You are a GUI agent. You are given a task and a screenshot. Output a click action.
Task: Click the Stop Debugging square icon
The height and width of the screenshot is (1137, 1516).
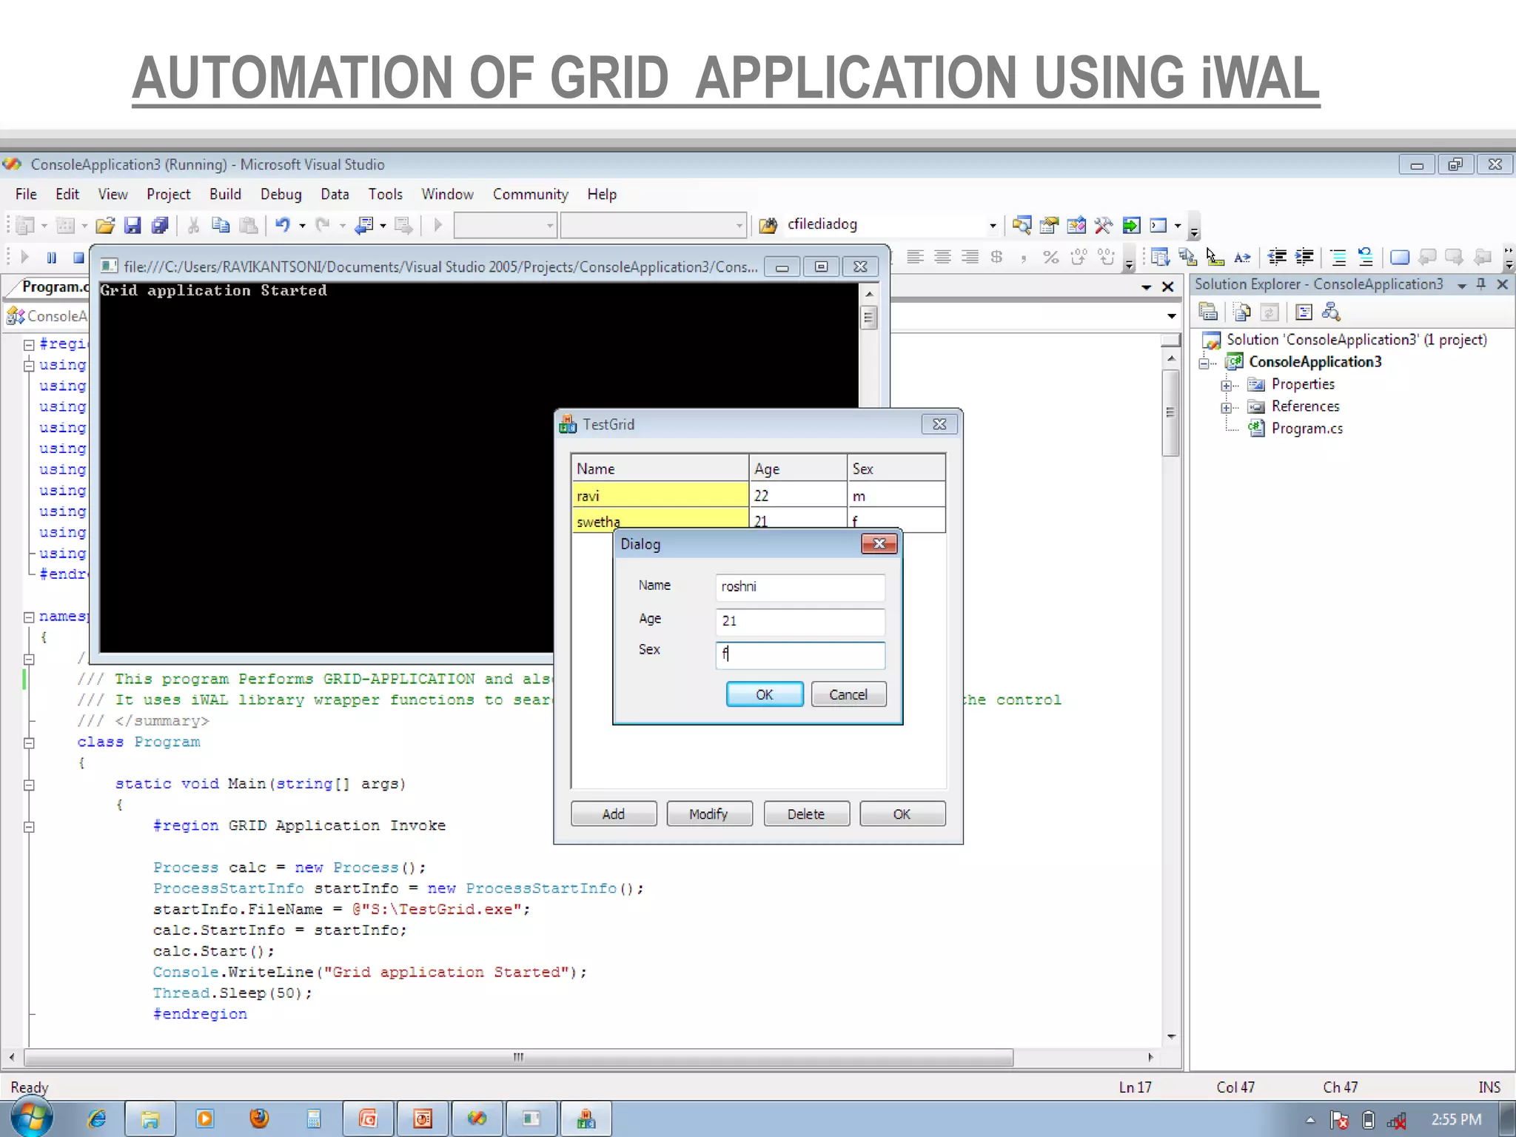tap(78, 257)
